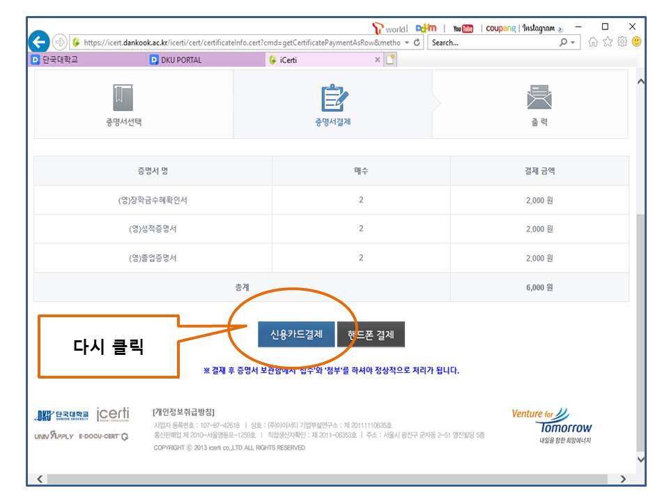
Task: Click the vertical scrollbar down arrow
Action: pyautogui.click(x=640, y=460)
